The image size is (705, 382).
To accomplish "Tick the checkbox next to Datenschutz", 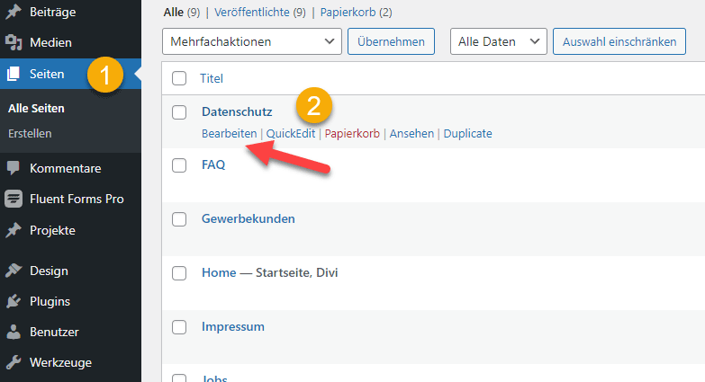I will coord(179,112).
